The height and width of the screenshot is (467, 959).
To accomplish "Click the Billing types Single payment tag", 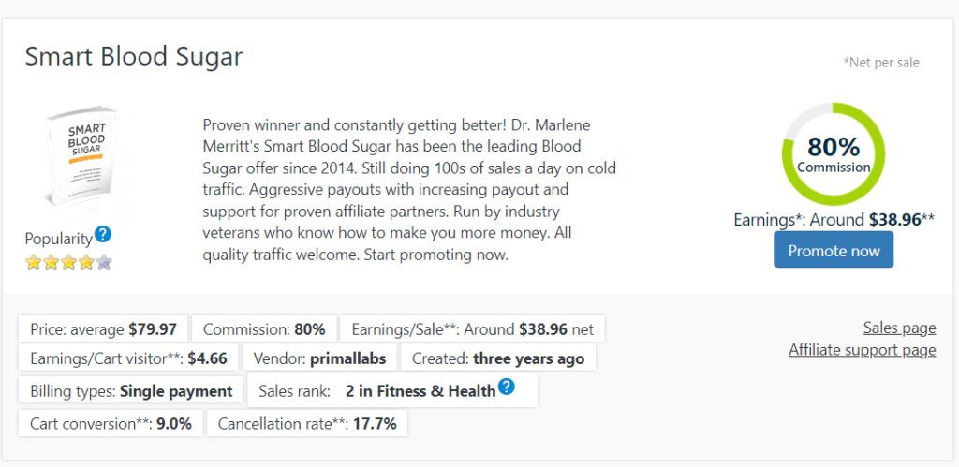I will (131, 391).
